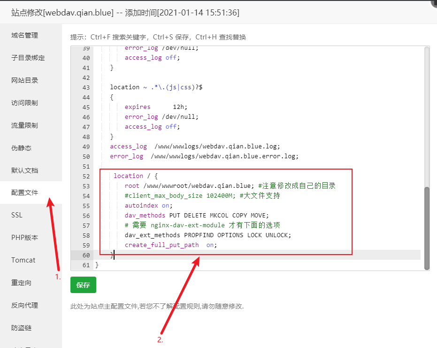Switch to PHP版本 tab

coord(24,238)
